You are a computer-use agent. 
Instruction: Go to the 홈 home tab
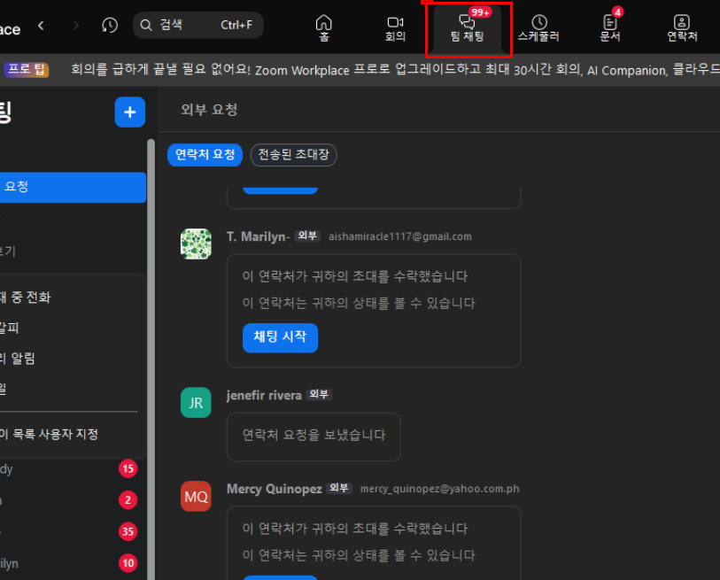point(324,27)
